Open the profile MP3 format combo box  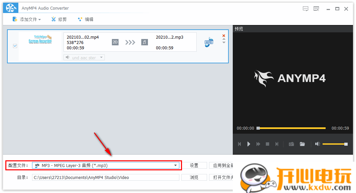(106, 165)
